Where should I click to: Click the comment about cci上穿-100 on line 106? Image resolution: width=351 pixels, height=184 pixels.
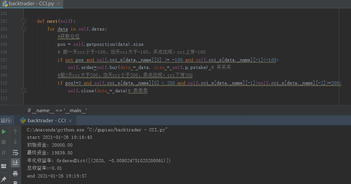click(x=132, y=52)
